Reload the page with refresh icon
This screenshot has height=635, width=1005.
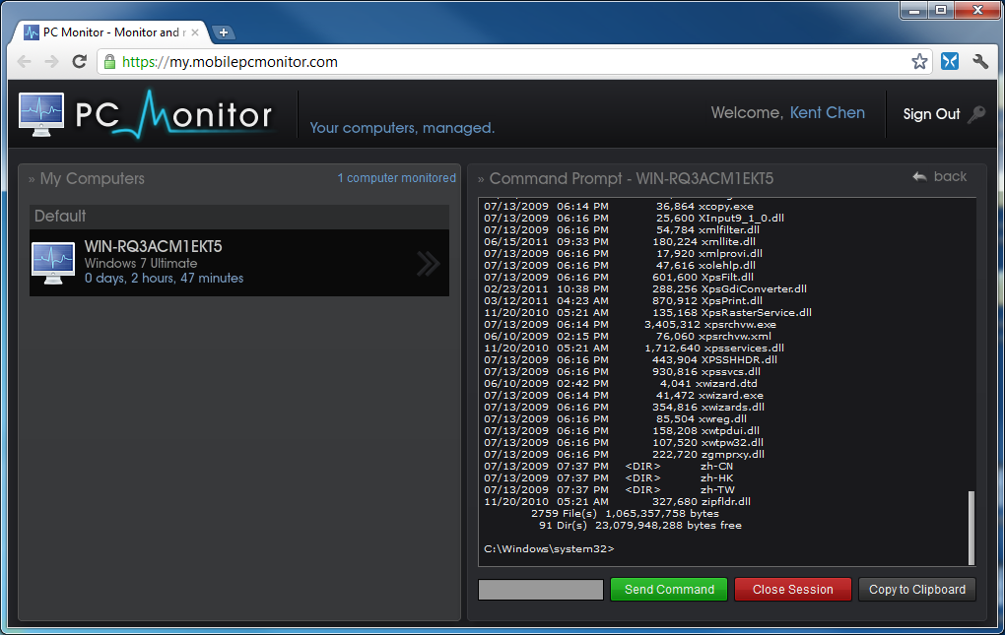[80, 61]
